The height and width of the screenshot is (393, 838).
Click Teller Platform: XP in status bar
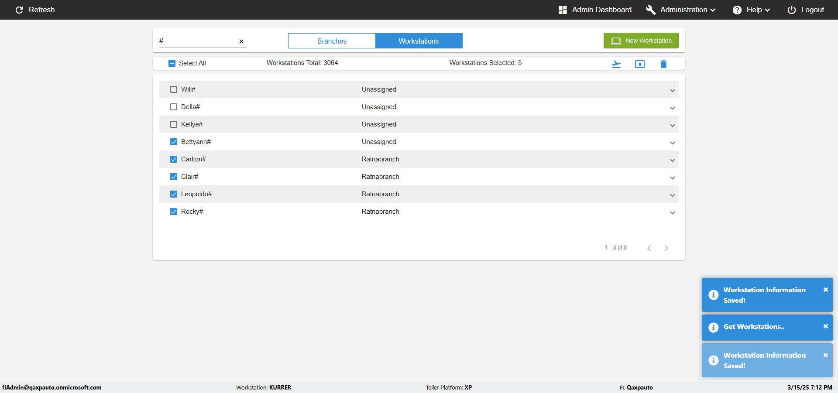[449, 387]
